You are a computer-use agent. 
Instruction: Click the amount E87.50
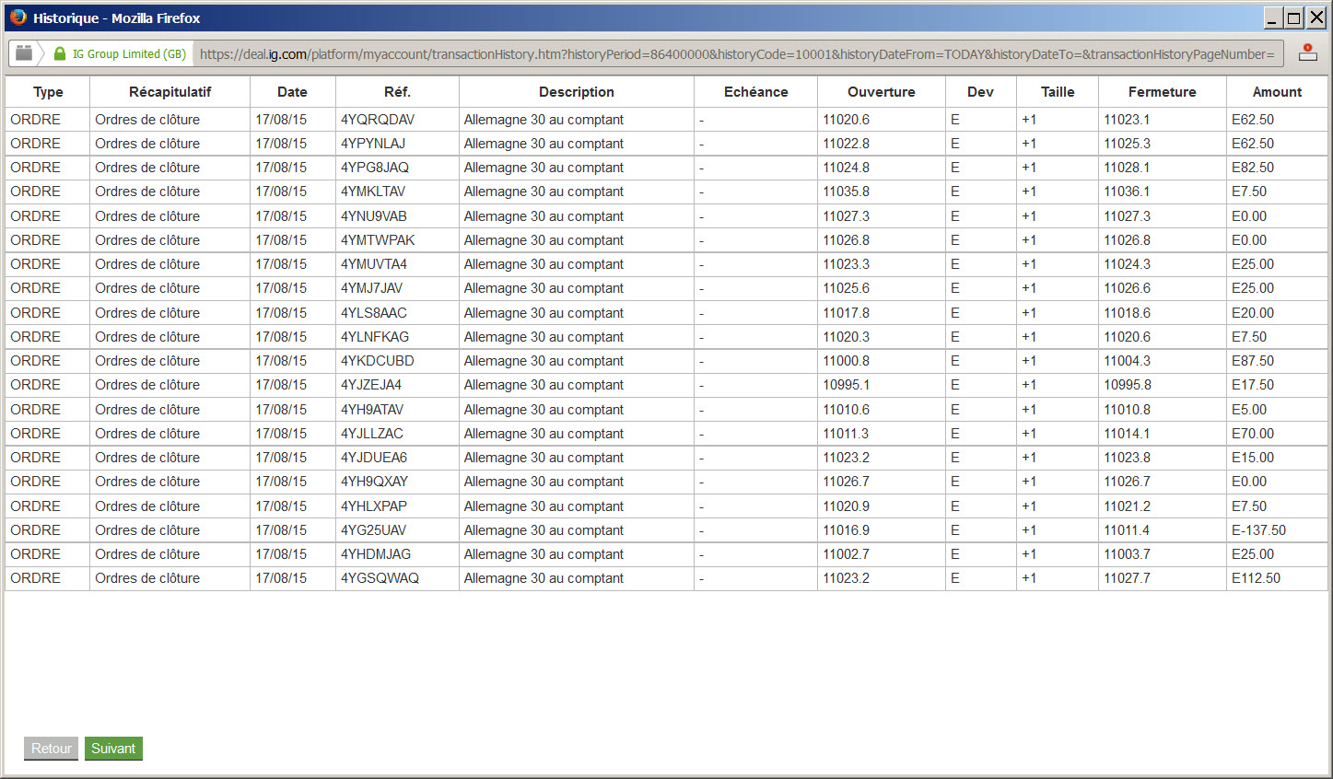(1253, 361)
